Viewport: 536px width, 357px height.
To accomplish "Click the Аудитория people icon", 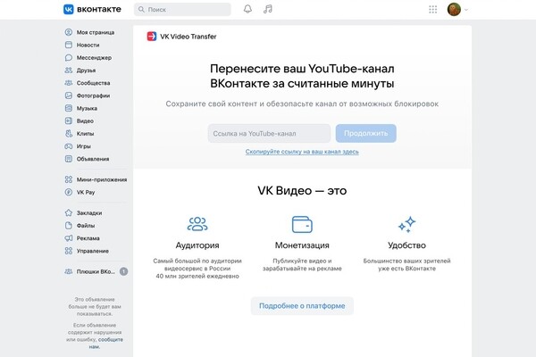I will click(197, 224).
